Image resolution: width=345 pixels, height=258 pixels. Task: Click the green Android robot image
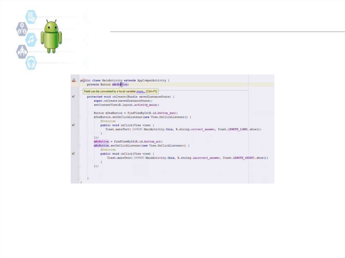[x=51, y=36]
